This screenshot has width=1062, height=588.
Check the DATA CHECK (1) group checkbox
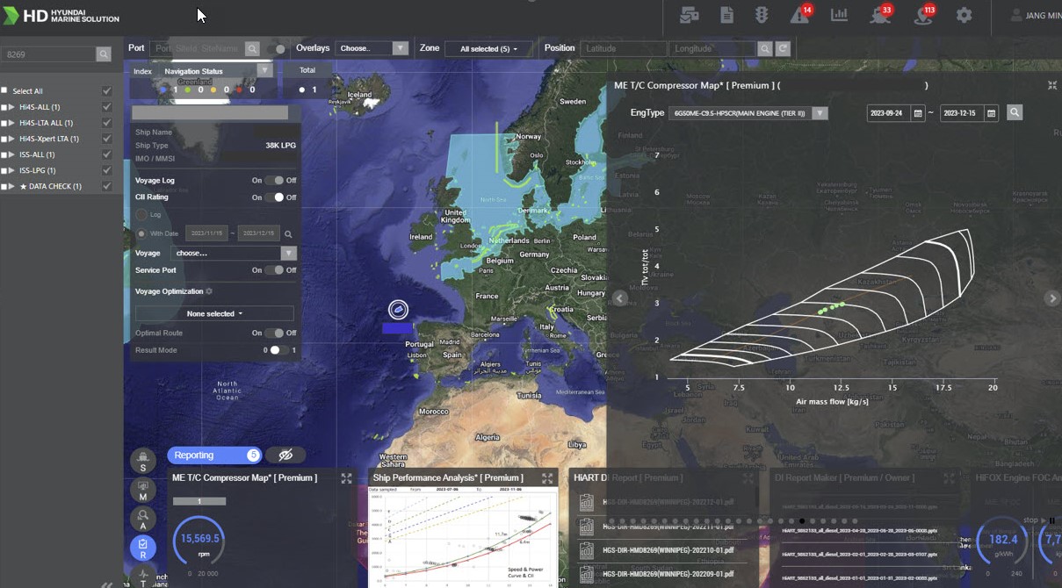click(4, 186)
